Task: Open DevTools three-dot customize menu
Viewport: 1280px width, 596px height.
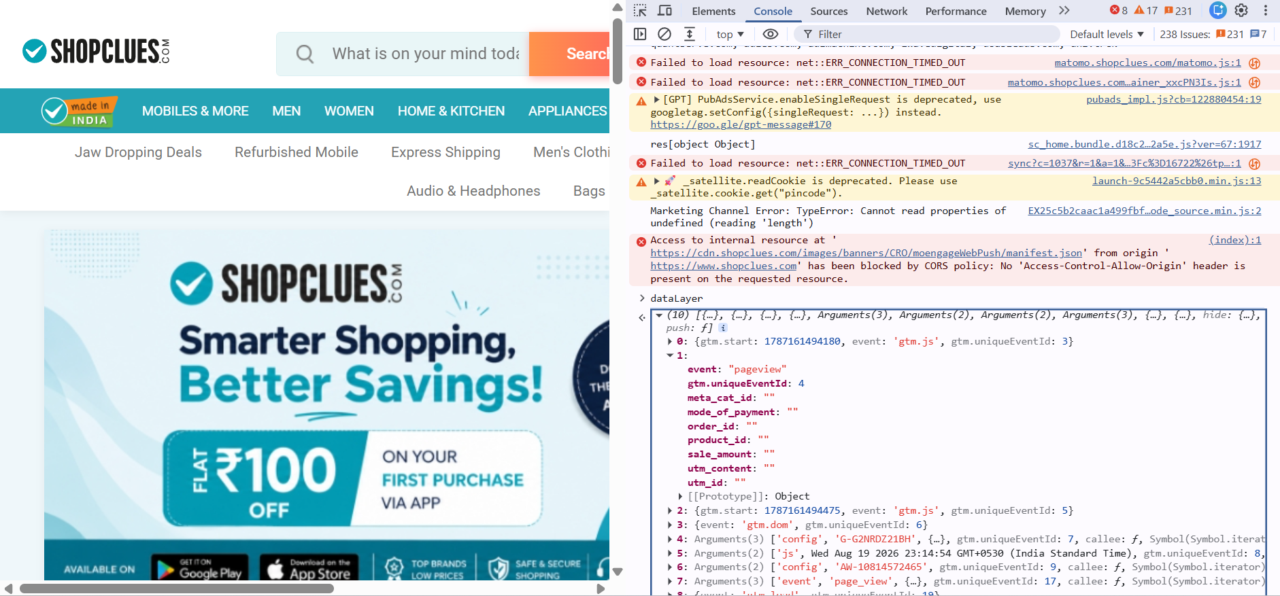Action: tap(1266, 10)
